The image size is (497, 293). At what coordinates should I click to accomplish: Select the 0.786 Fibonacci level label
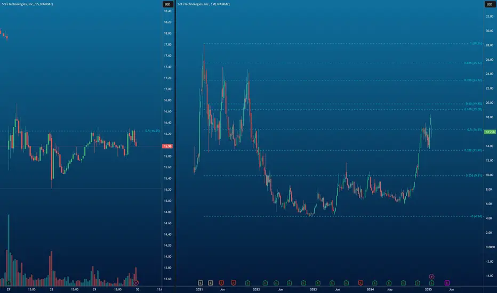(473, 80)
